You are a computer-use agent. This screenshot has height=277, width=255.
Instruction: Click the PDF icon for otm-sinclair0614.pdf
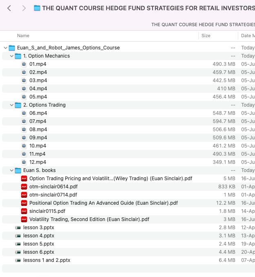pos(24,187)
